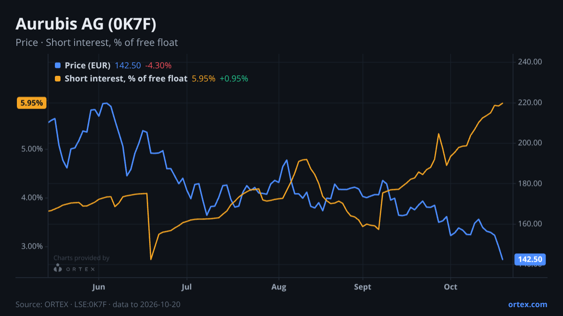
Task: Click the 5.00% left axis label
Action: pyautogui.click(x=33, y=149)
